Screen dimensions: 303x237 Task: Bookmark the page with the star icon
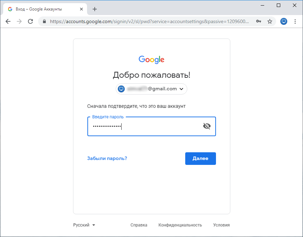[x=270, y=21]
